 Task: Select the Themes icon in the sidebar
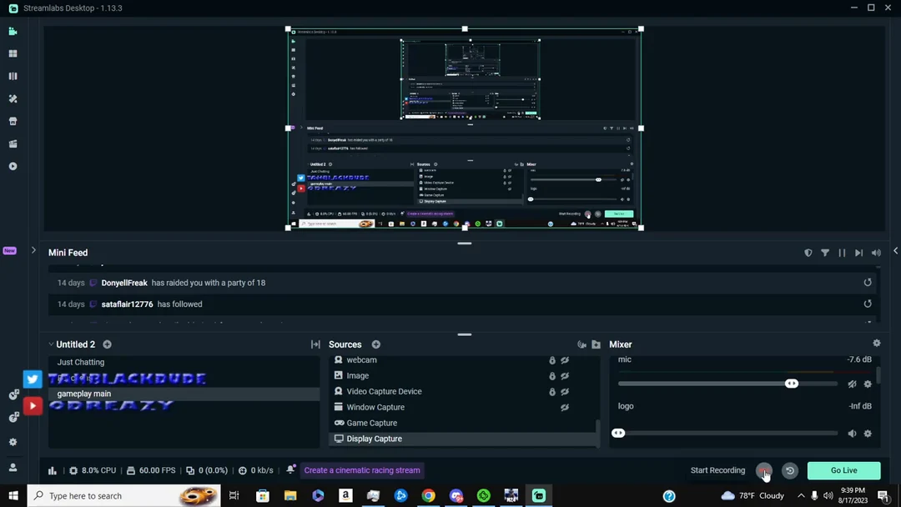pos(12,98)
